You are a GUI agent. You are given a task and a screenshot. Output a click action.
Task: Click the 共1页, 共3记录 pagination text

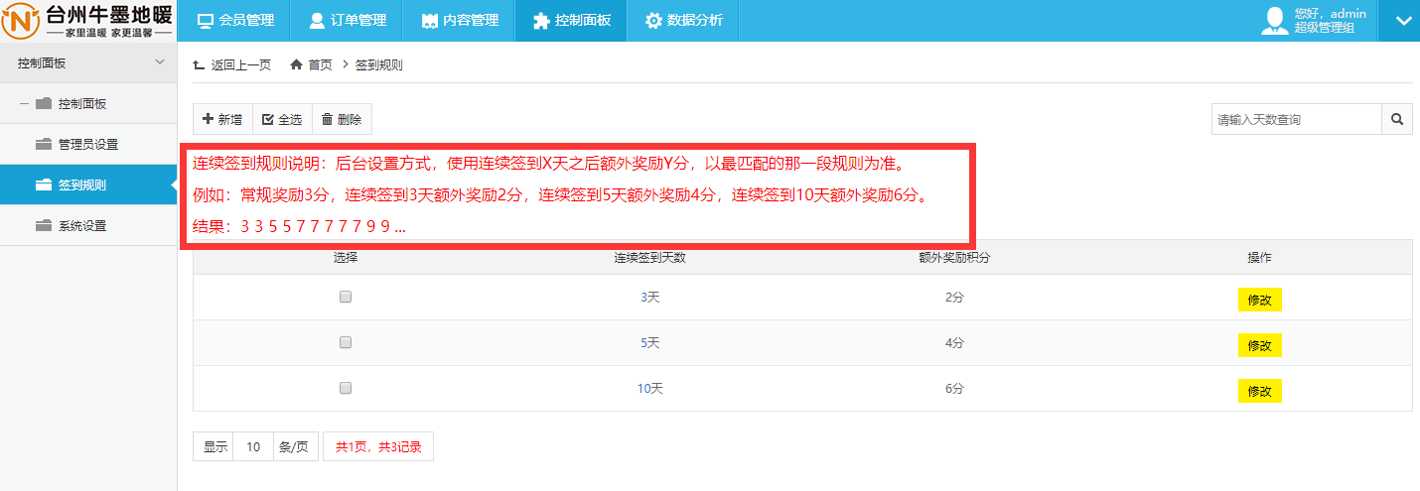pyautogui.click(x=378, y=447)
